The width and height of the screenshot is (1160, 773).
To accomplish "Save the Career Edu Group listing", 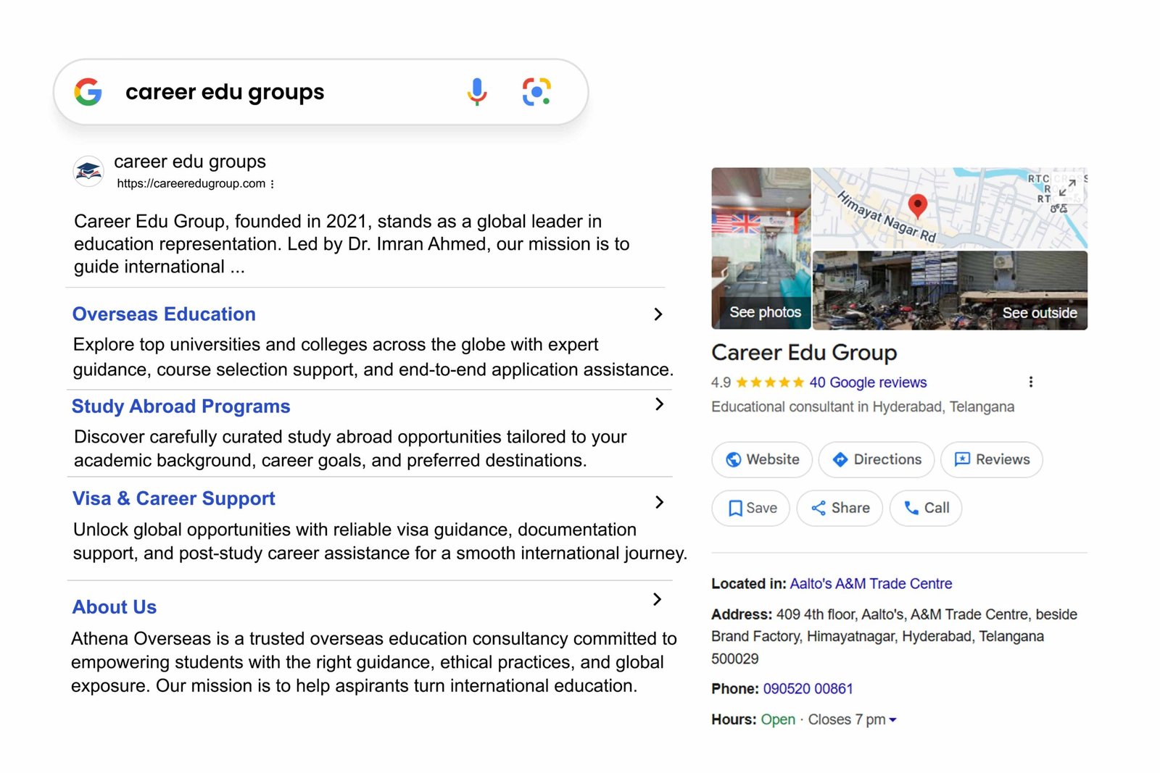I will 751,508.
